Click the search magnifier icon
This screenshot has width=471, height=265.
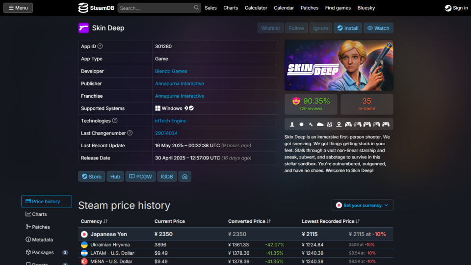[x=196, y=8]
